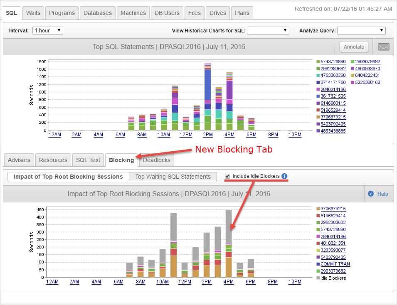Open the Drives tab
This screenshot has width=397, height=305.
click(x=217, y=13)
